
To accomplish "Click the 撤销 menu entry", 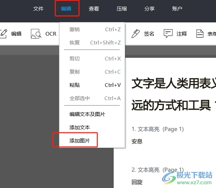I will pyautogui.click(x=75, y=30).
